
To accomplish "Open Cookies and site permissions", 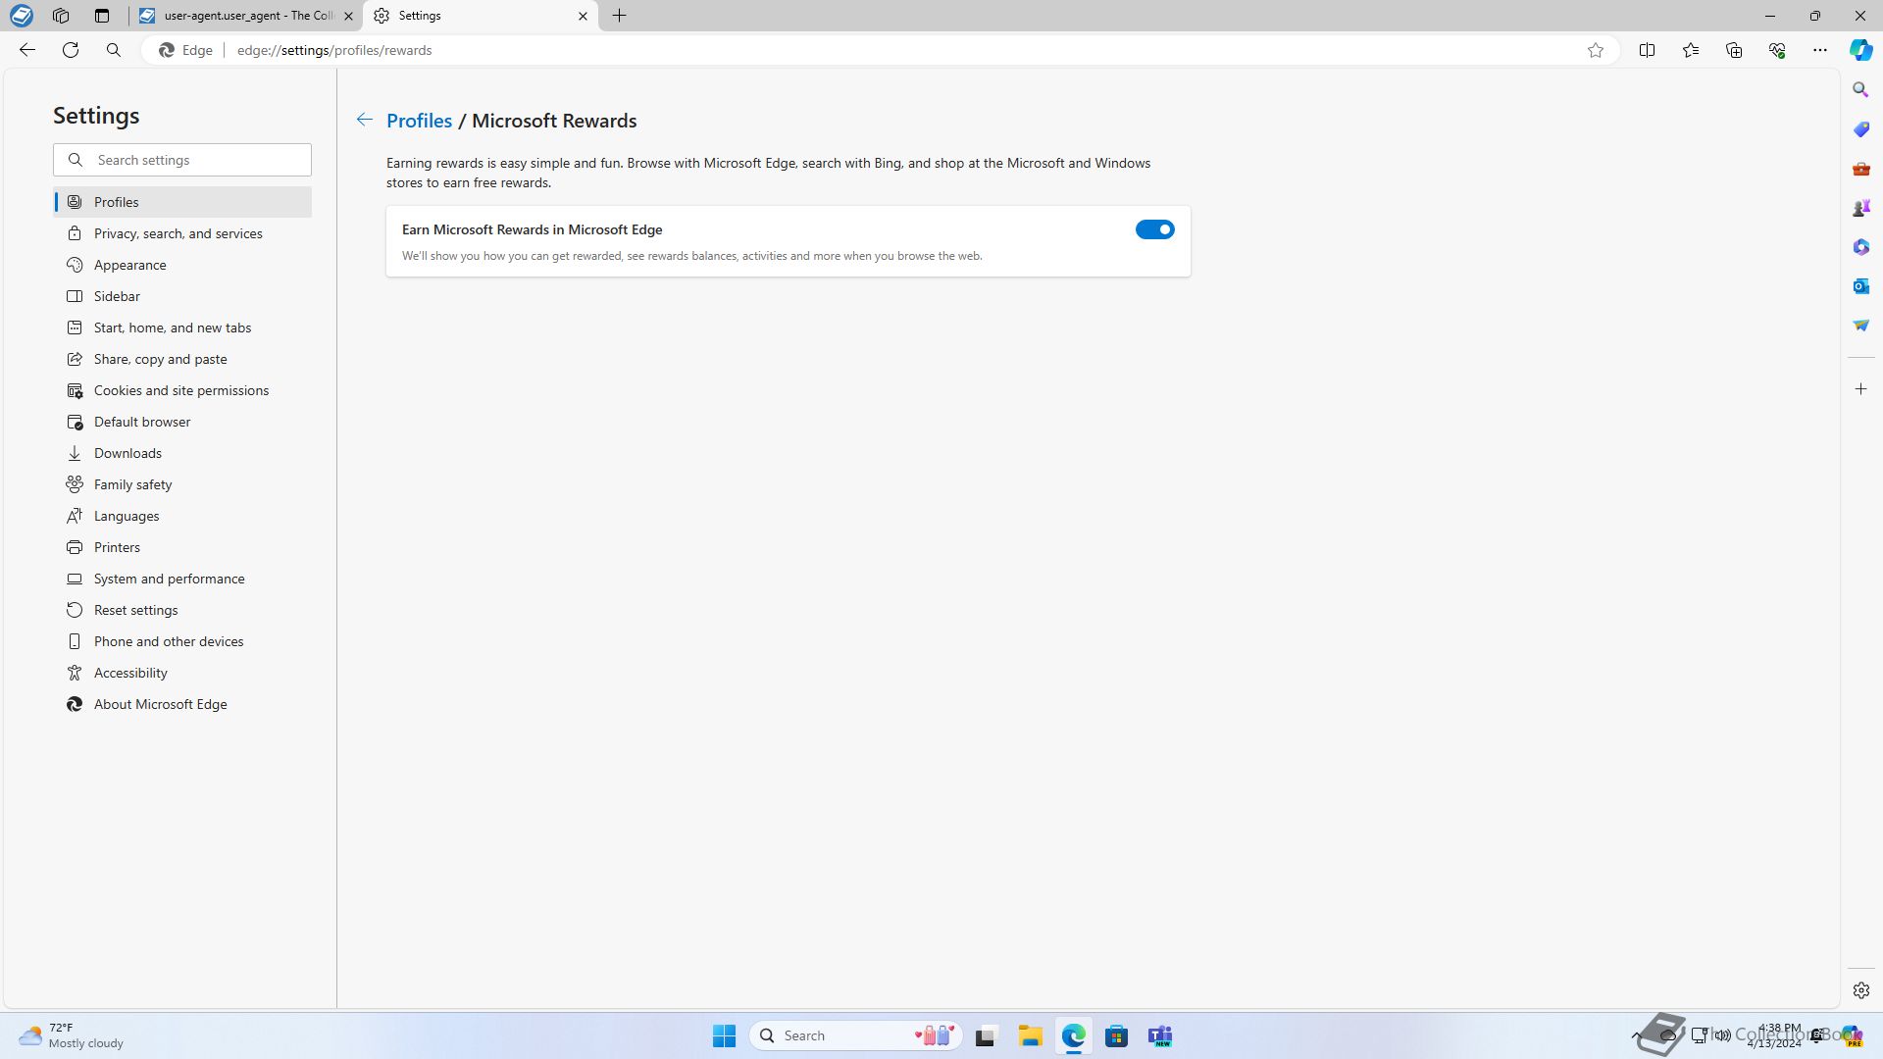I will coord(182,390).
